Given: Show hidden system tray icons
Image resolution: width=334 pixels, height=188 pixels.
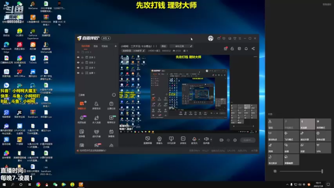Looking at the screenshot, I should (287, 184).
